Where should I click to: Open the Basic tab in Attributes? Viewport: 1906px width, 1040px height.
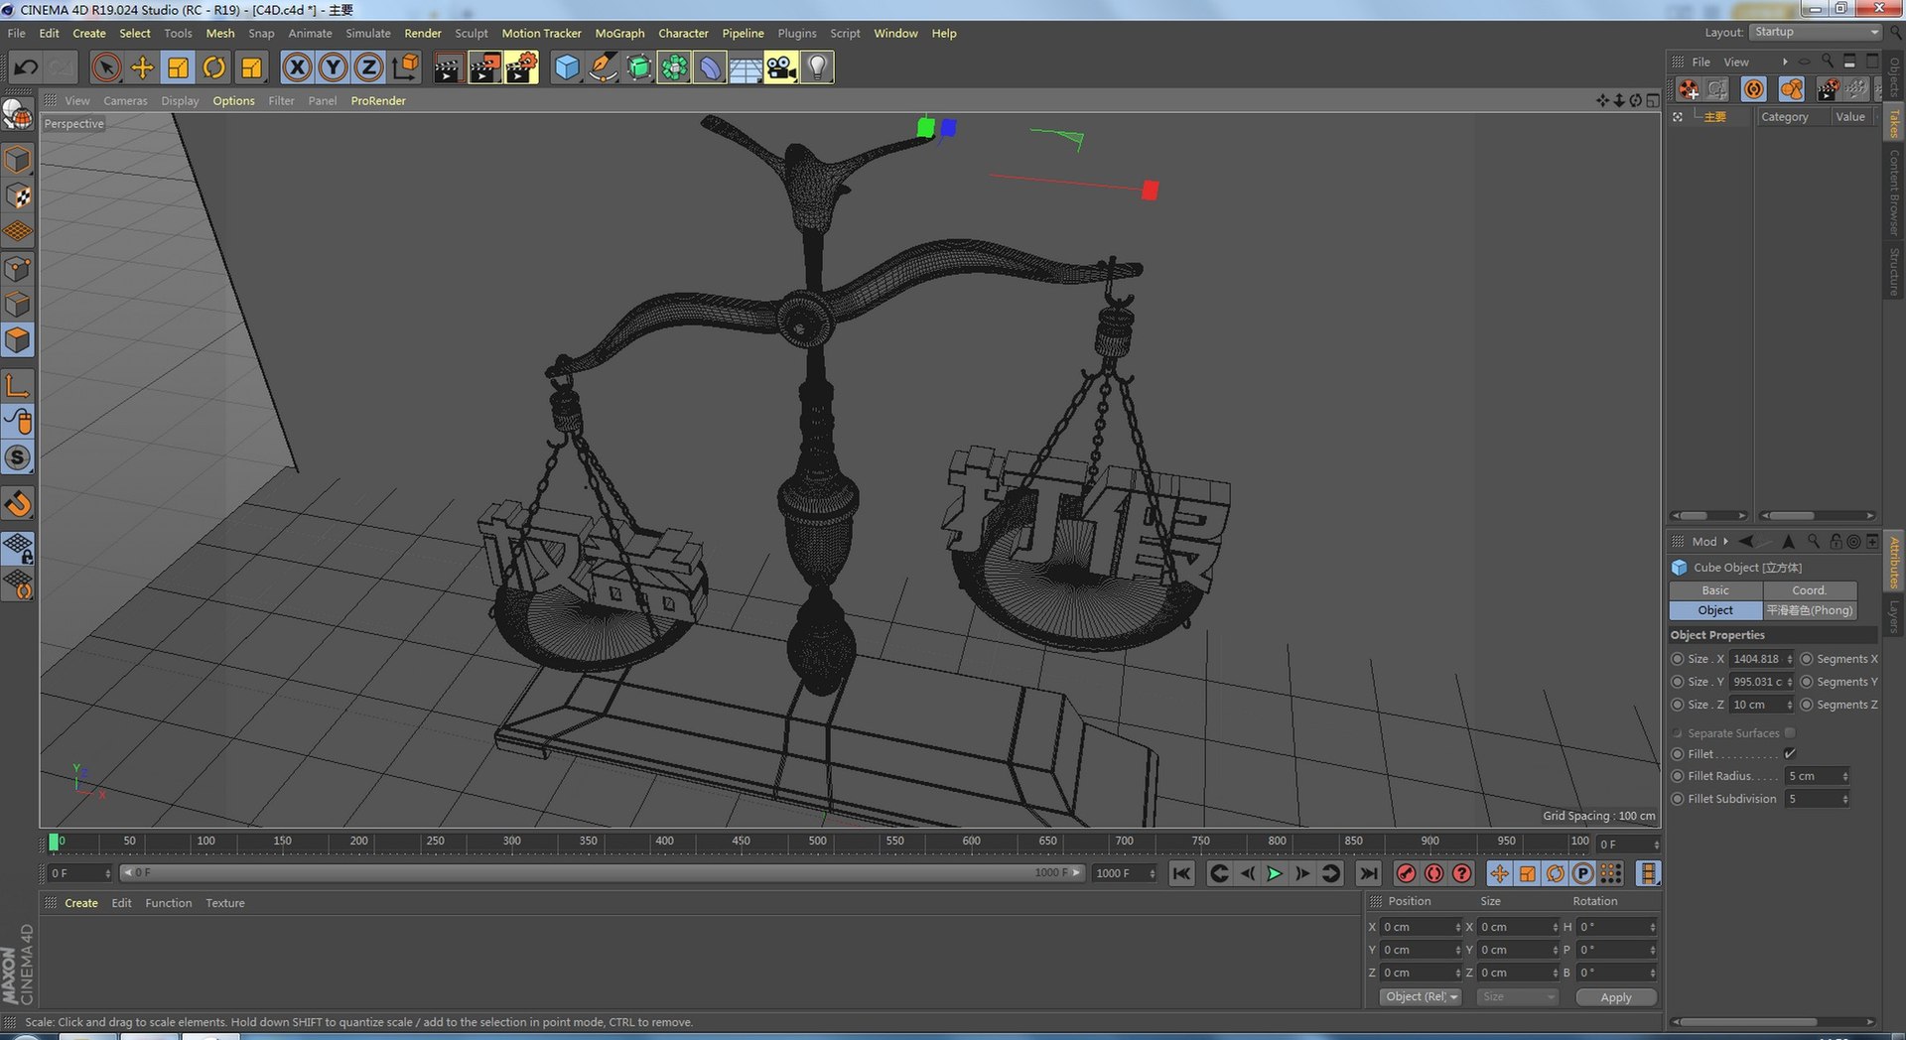point(1715,589)
